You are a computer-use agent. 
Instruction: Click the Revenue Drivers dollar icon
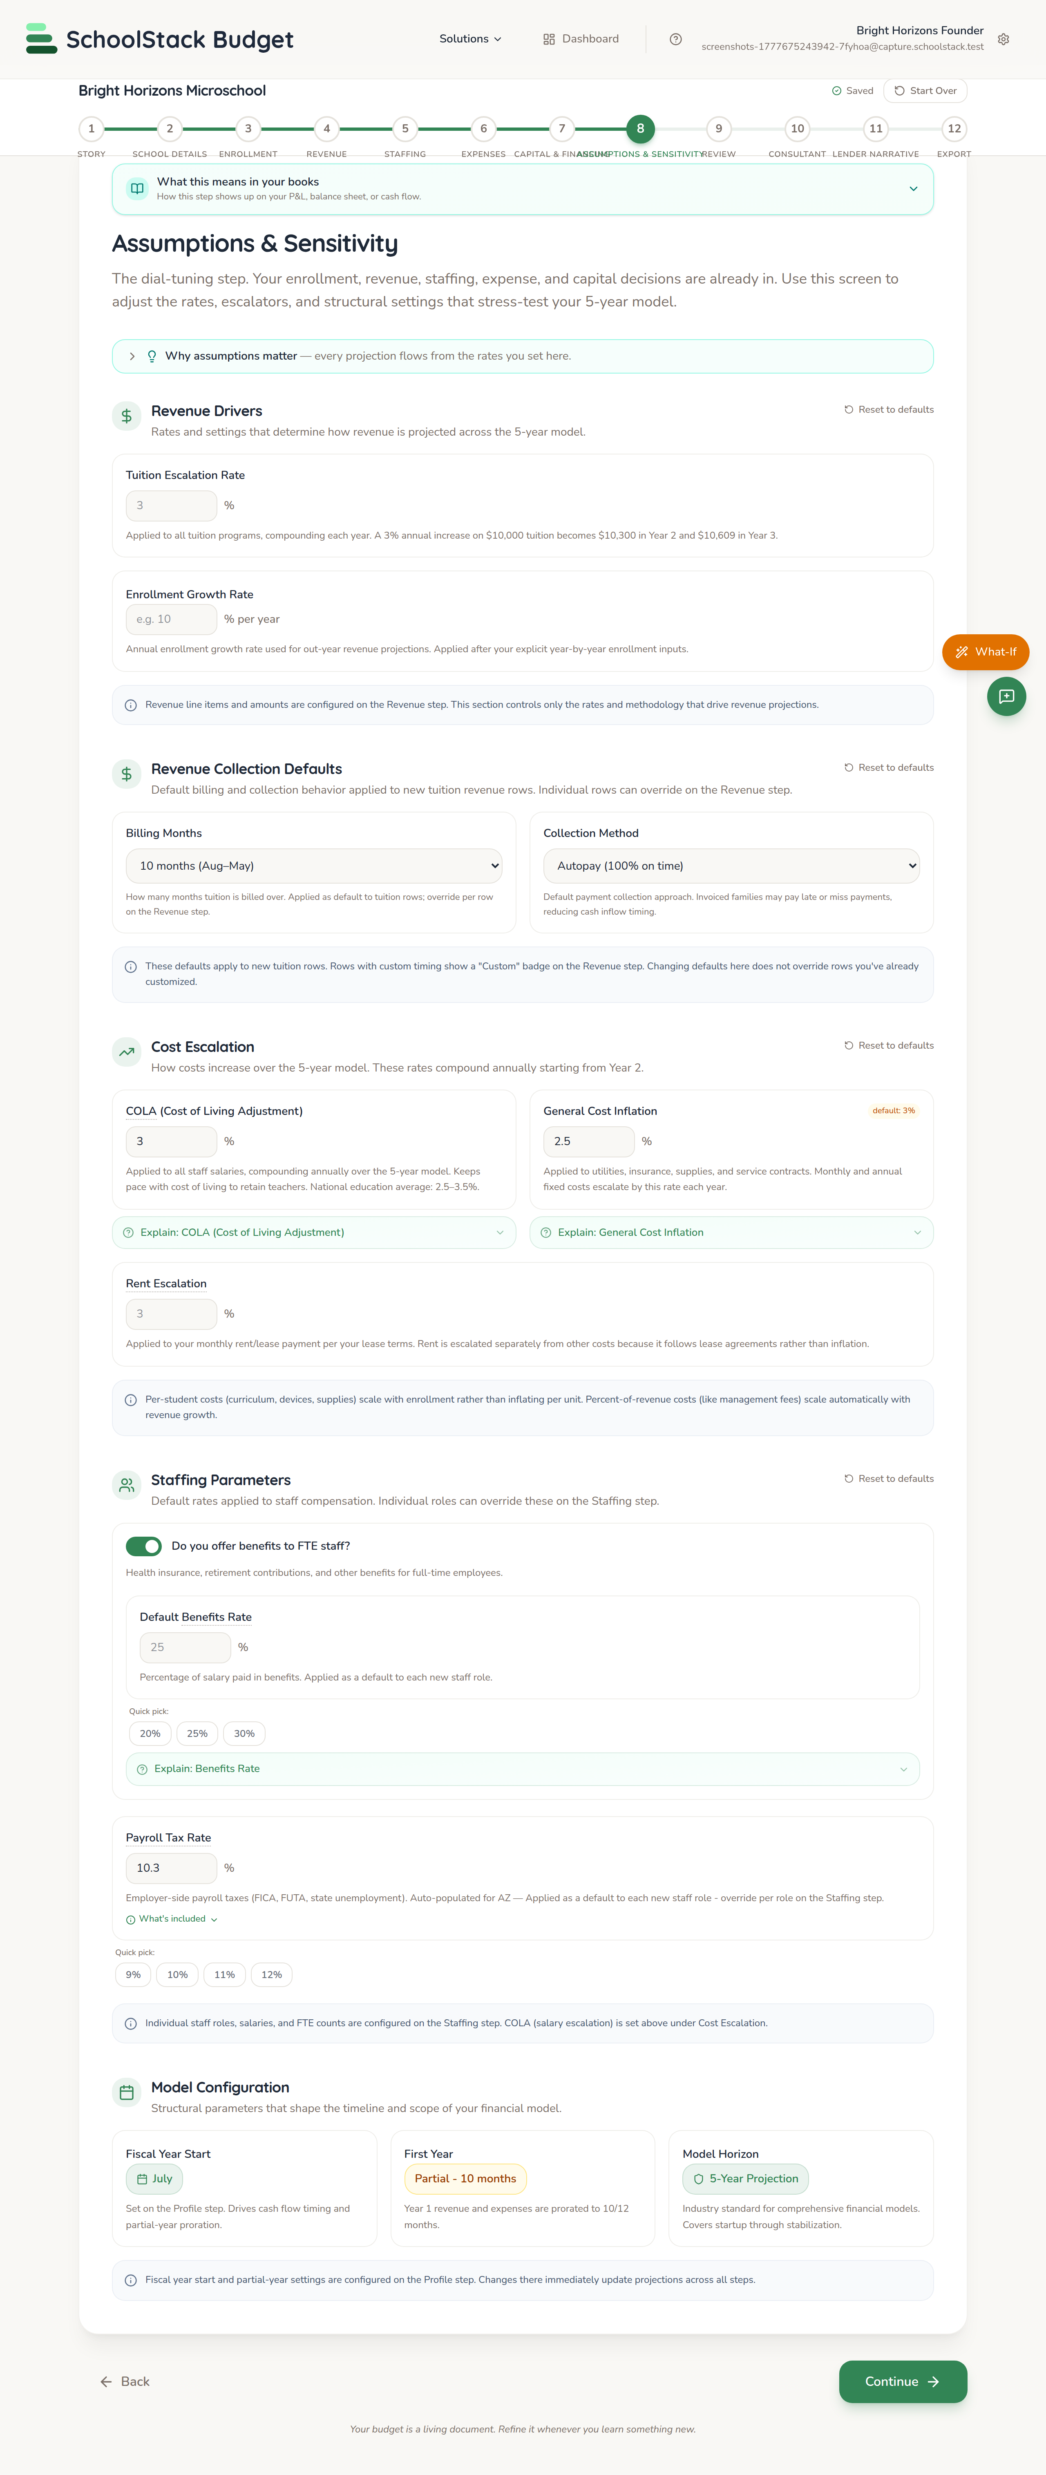[127, 416]
